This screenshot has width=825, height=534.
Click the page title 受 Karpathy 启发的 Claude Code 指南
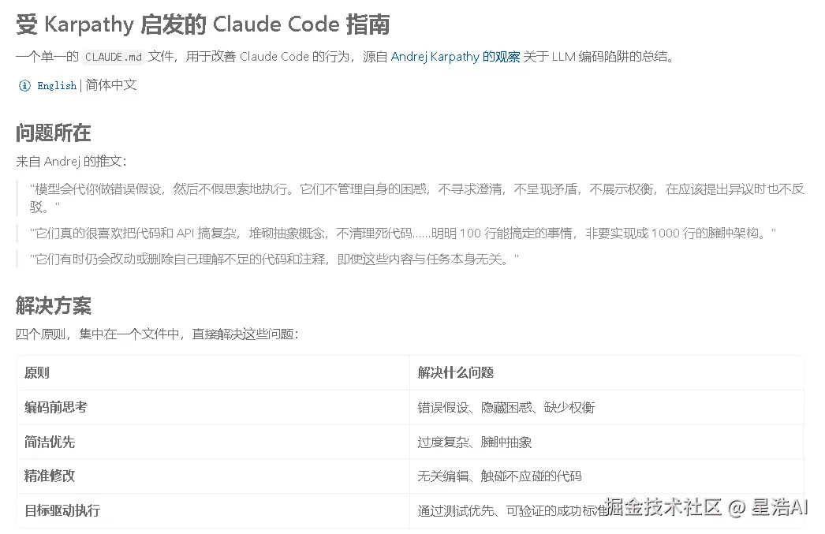(x=203, y=24)
